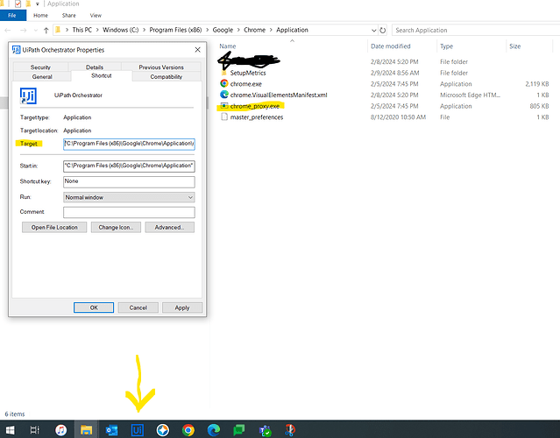Confirm the dialog with OK
The image size is (560, 438).
coord(94,307)
